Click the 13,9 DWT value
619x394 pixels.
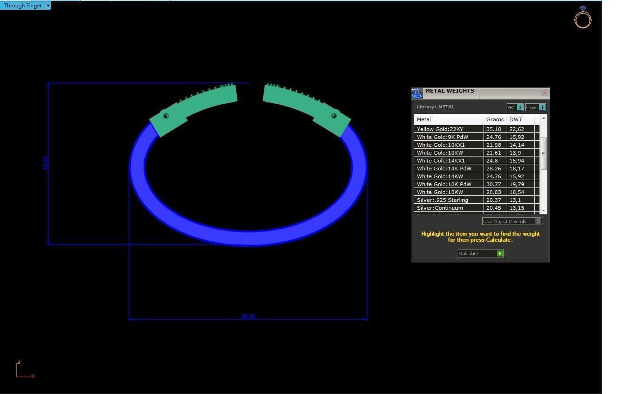tap(515, 153)
